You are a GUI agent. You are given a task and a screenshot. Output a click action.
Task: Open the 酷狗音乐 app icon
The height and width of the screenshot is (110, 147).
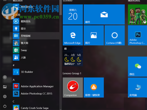click(16, 21)
